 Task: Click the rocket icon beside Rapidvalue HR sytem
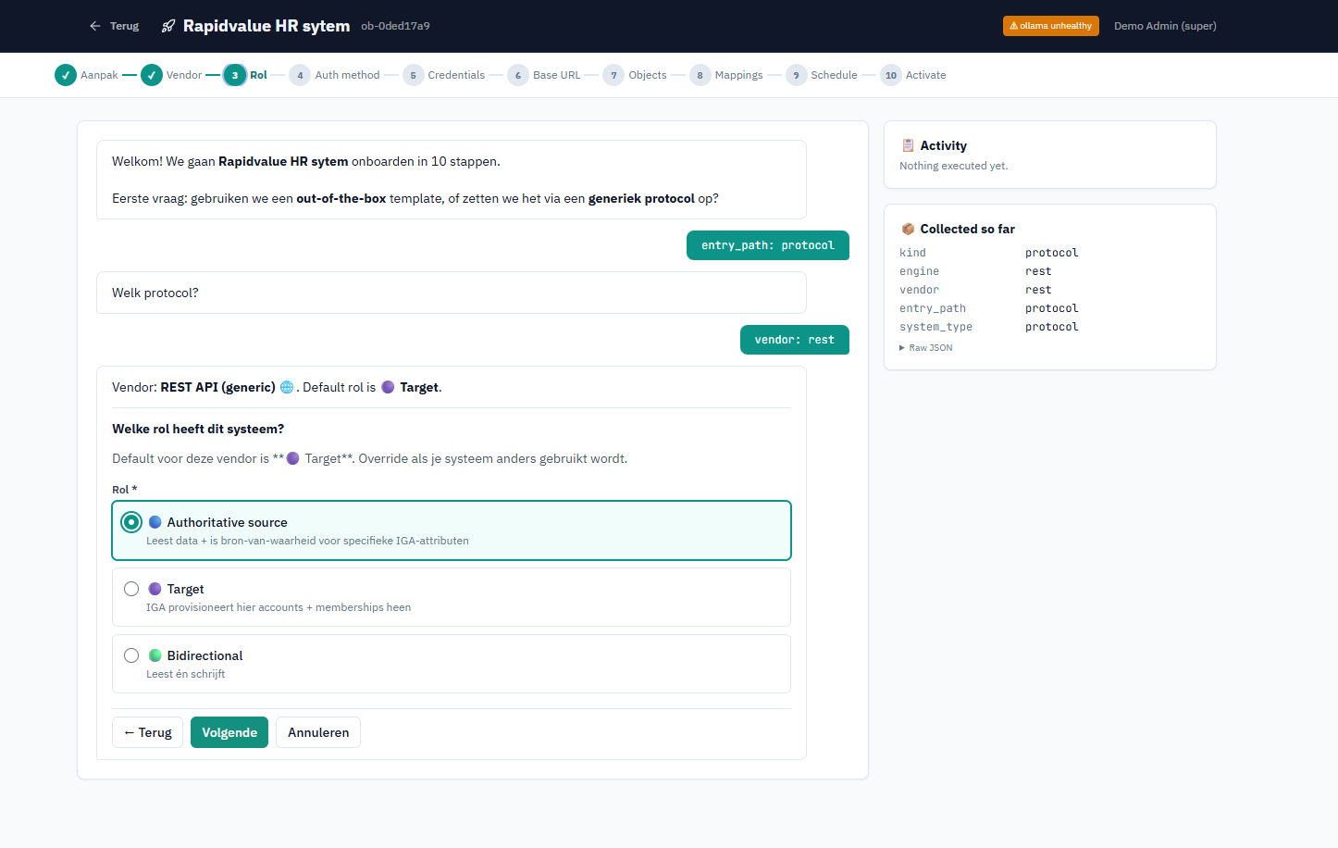pyautogui.click(x=168, y=26)
